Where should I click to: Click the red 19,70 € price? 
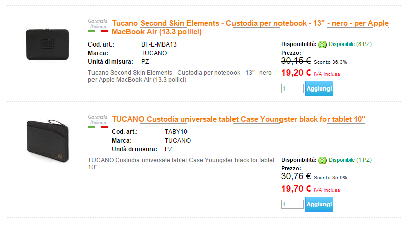[x=296, y=189]
